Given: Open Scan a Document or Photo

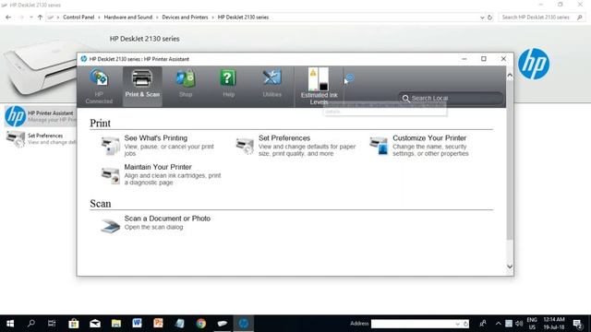Looking at the screenshot, I should click(x=167, y=219).
